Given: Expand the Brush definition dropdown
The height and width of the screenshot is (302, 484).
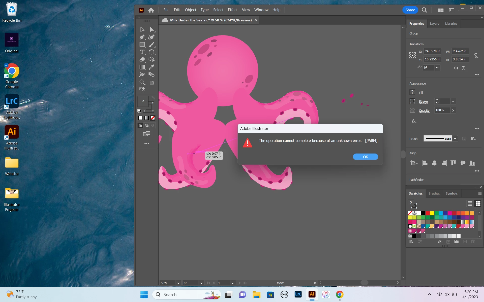Looking at the screenshot, I should [x=455, y=138].
